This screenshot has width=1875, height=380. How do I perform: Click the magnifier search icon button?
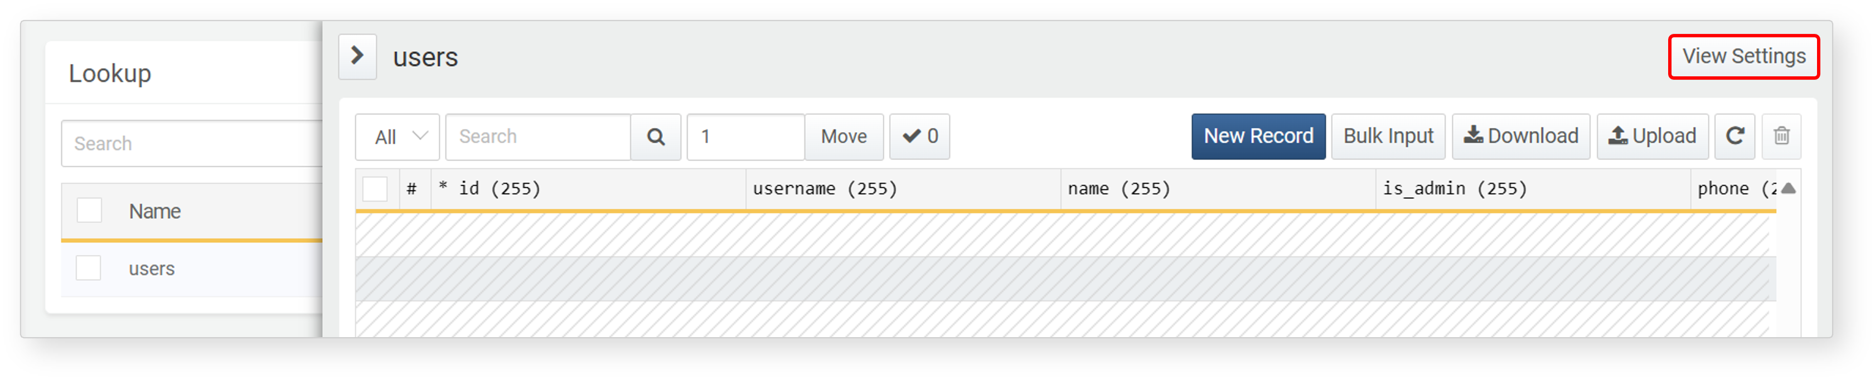point(655,137)
